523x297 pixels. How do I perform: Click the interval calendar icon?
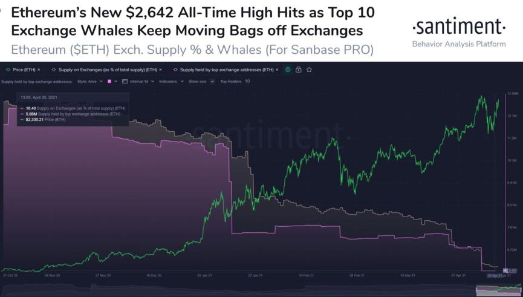125,82
